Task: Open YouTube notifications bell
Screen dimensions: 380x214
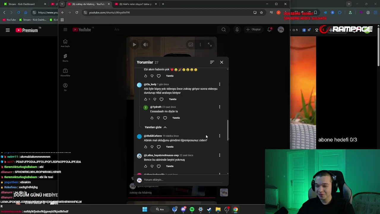Action: pos(270,29)
